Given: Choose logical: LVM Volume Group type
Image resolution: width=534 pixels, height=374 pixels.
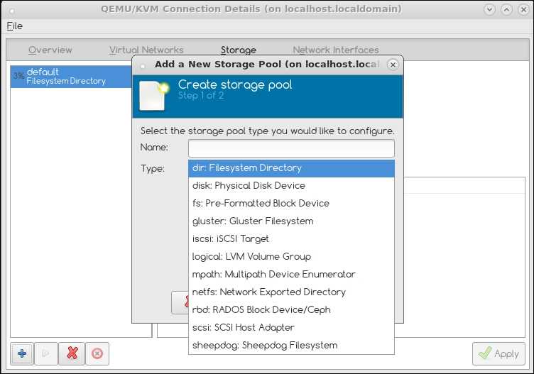Looking at the screenshot, I should pyautogui.click(x=291, y=257).
